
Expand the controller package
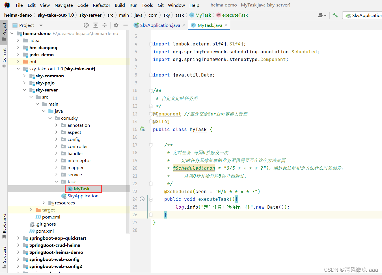[x=56, y=146]
